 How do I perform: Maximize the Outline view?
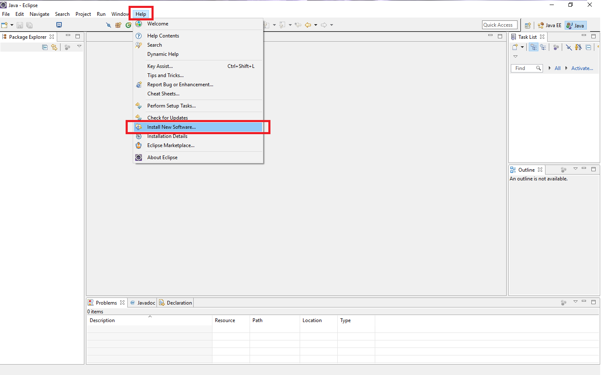coord(593,169)
